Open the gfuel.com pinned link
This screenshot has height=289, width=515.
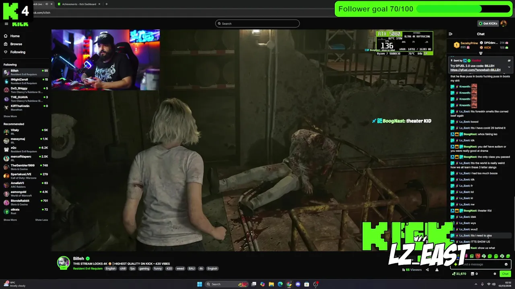(x=475, y=70)
